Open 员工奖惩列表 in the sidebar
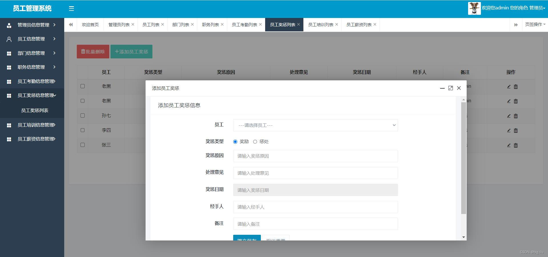Image resolution: width=548 pixels, height=257 pixels. coord(35,110)
